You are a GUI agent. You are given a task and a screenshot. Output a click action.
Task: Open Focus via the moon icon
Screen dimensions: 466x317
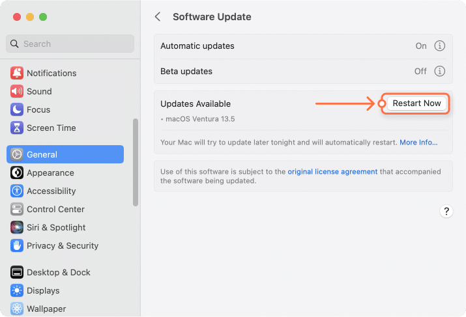point(16,109)
